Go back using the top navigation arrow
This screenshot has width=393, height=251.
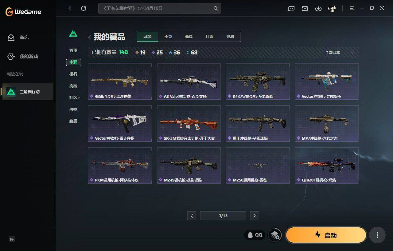pos(70,8)
